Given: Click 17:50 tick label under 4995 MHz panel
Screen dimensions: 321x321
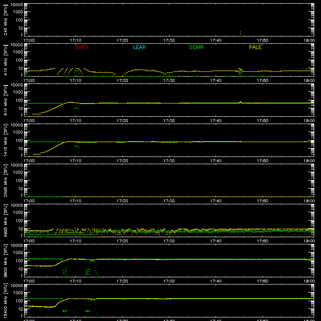Looking at the screenshot, I should [262, 241].
